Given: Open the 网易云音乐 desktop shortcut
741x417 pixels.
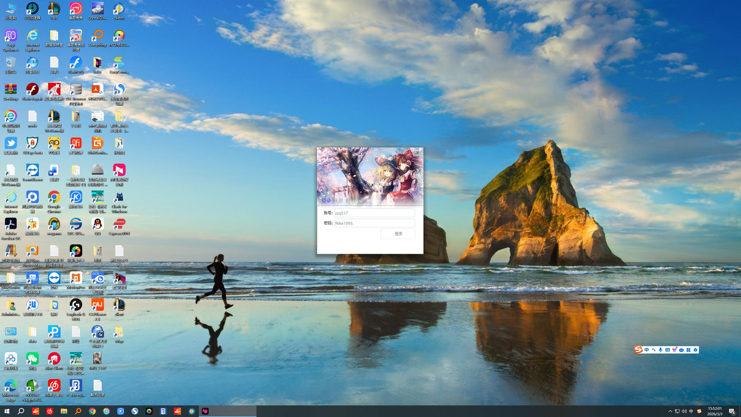Looking at the screenshot, I should pos(54,388).
